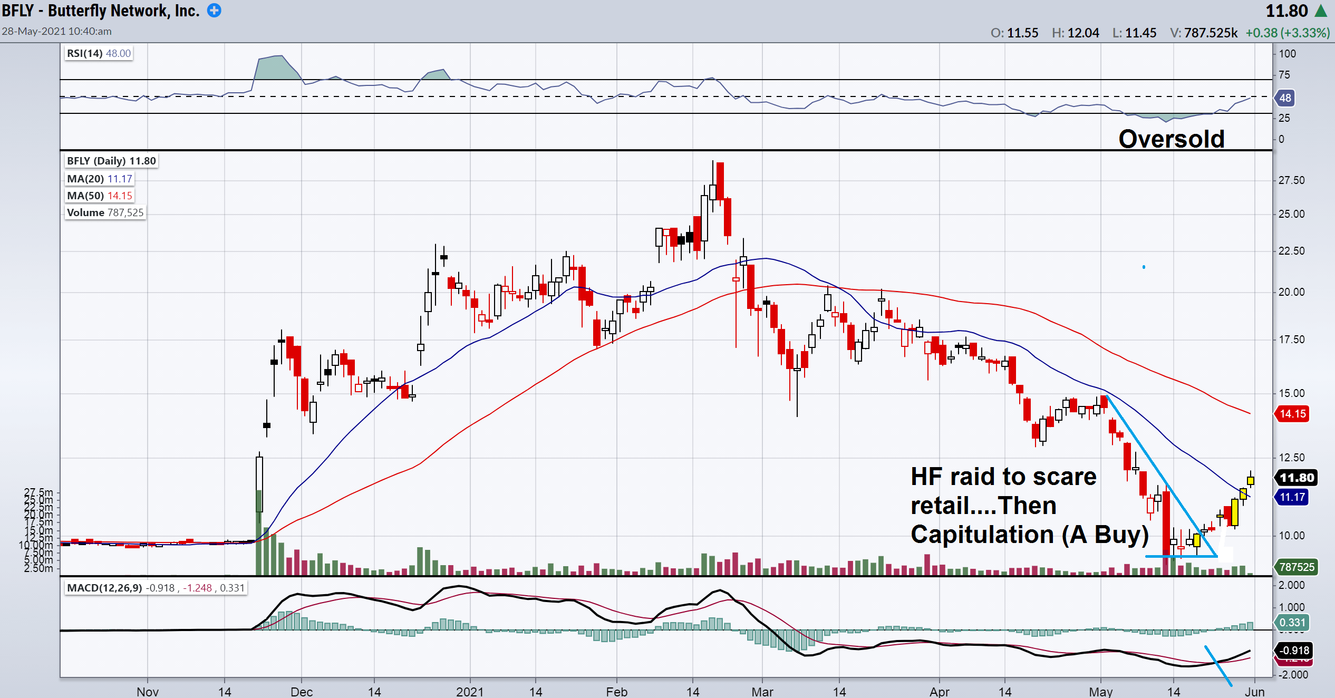Viewport: 1335px width, 698px height.
Task: Select the RSI(14) indicator label
Action: 99,53
